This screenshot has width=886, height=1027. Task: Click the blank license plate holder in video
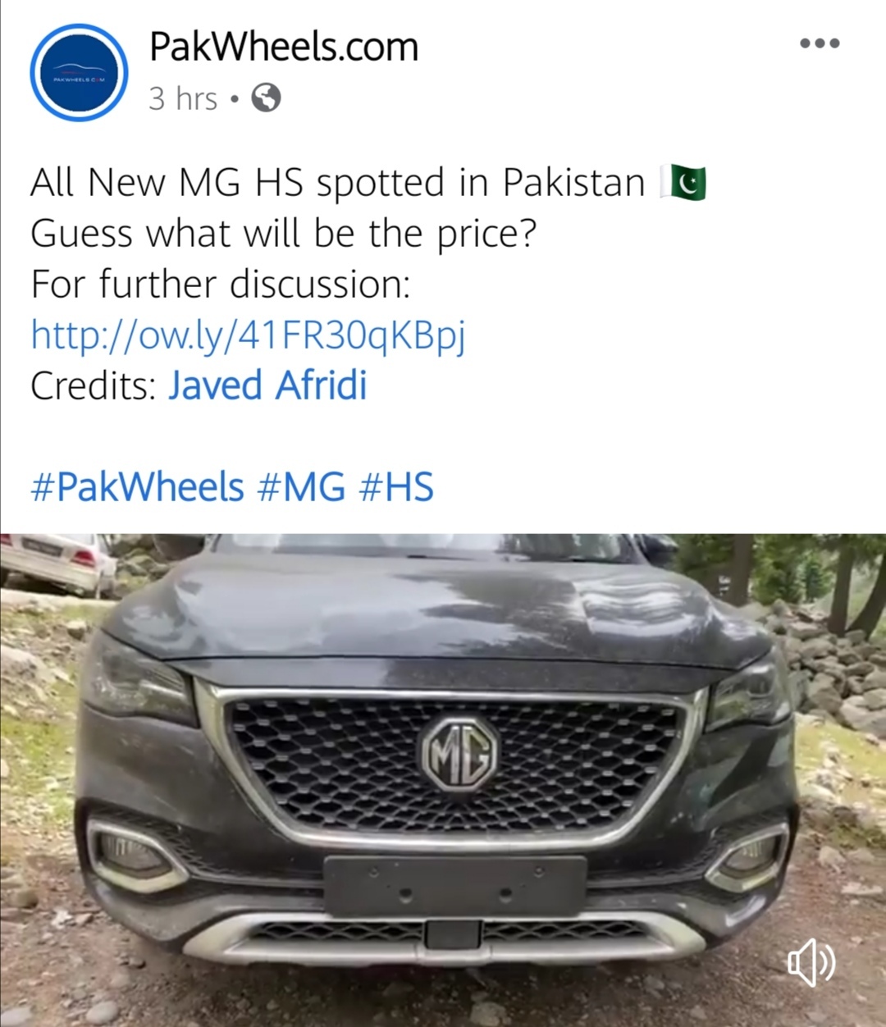tap(455, 886)
